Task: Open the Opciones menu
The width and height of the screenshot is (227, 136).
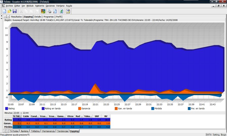Action: point(50,6)
